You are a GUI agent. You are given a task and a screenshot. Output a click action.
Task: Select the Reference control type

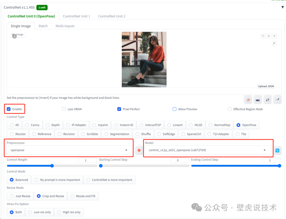tap(42, 134)
